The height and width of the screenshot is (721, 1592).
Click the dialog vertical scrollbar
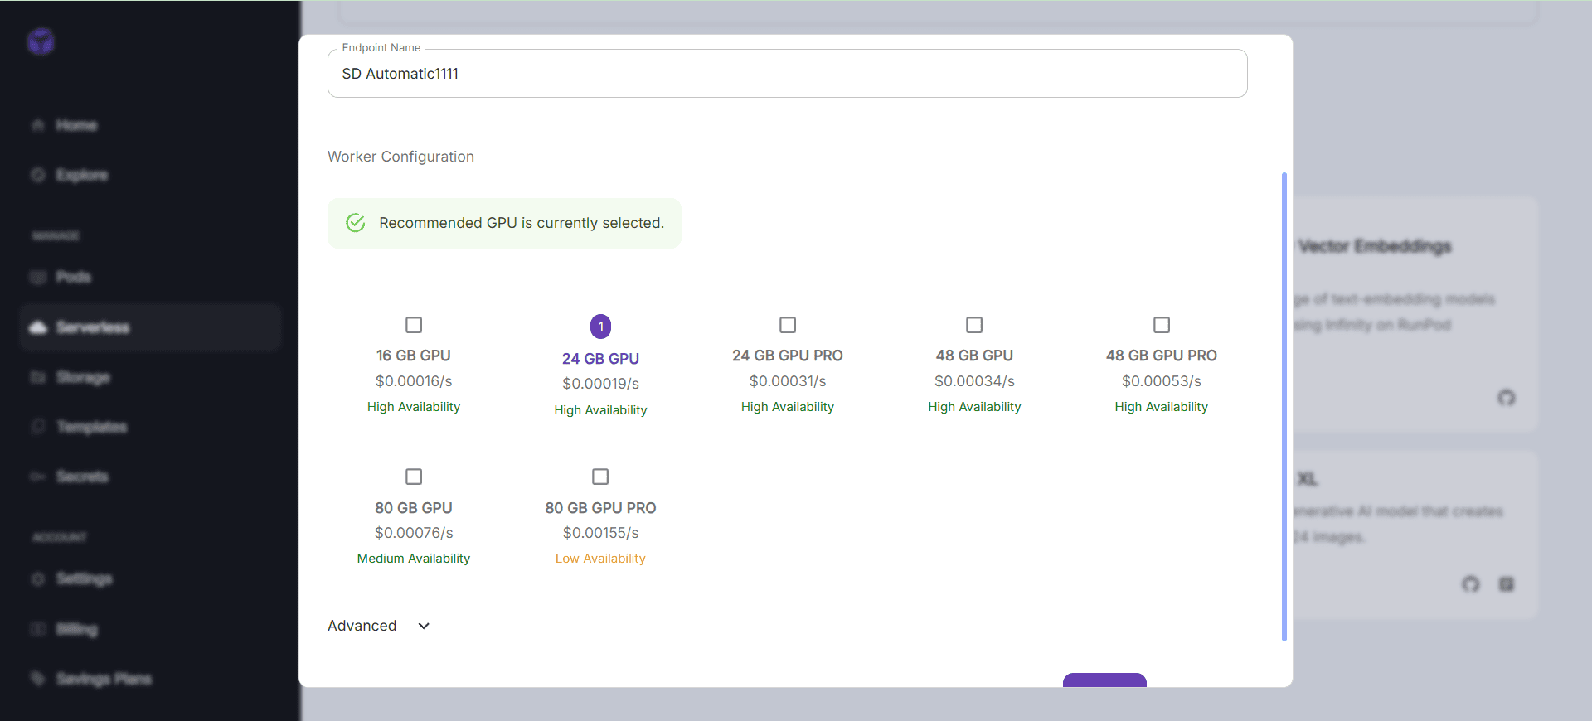[x=1284, y=406]
